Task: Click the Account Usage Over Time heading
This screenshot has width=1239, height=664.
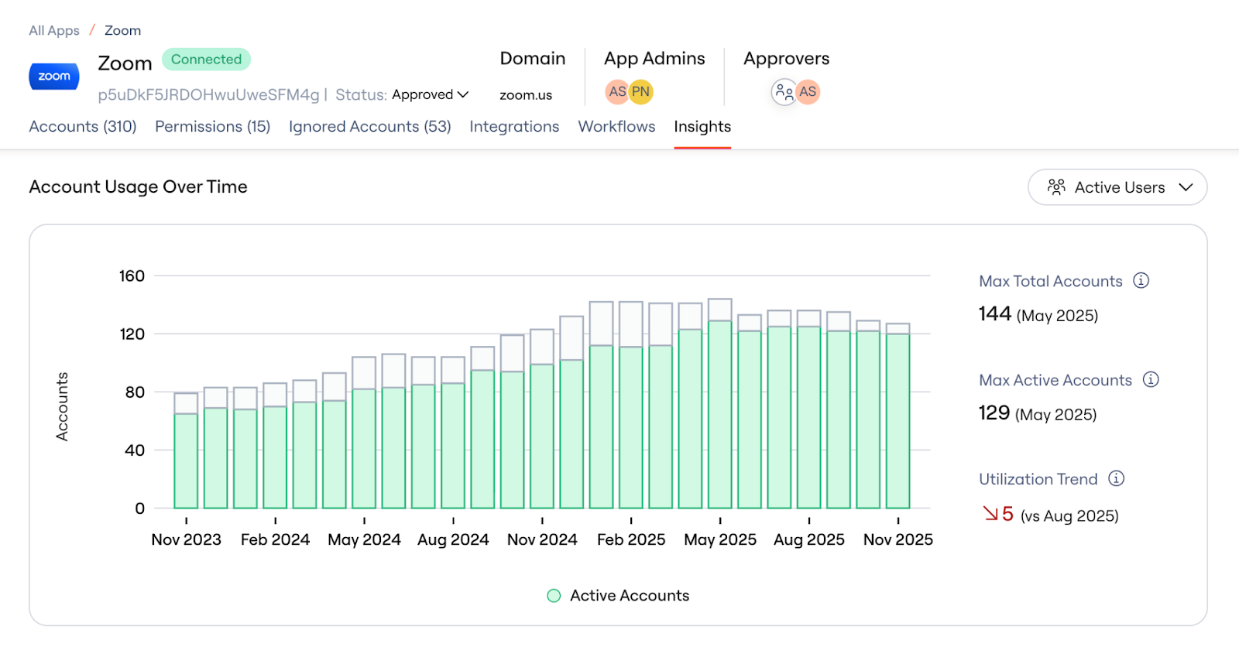Action: [139, 187]
